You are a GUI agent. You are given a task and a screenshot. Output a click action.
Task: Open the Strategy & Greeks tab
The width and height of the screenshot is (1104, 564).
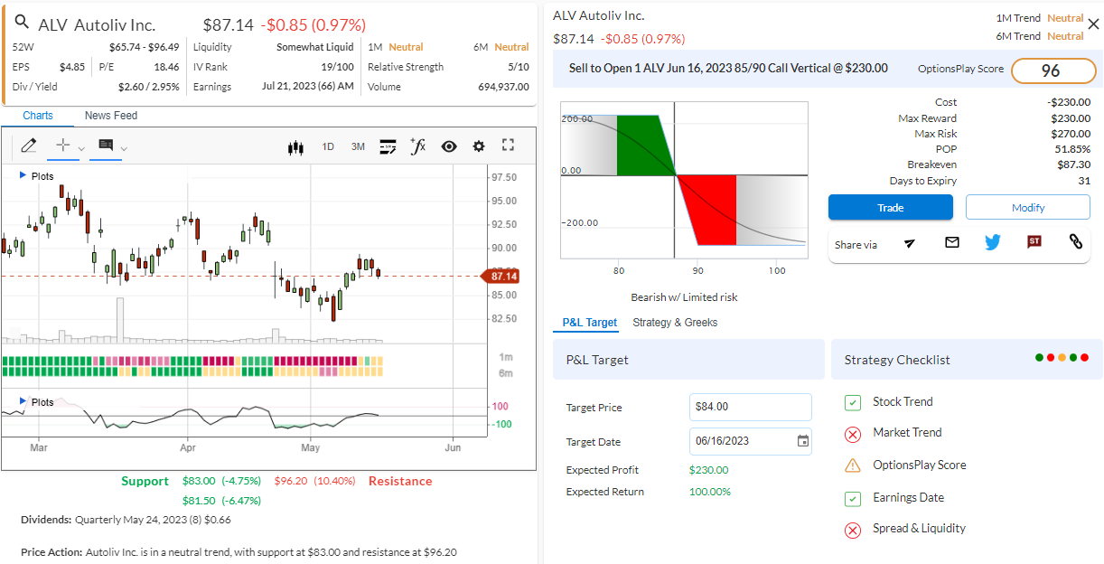[675, 323]
